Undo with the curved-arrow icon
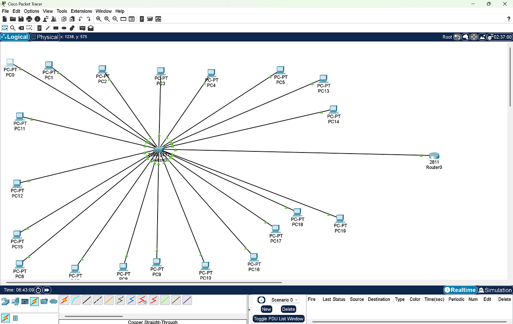Viewport: 513px width, 324px height. click(81, 19)
